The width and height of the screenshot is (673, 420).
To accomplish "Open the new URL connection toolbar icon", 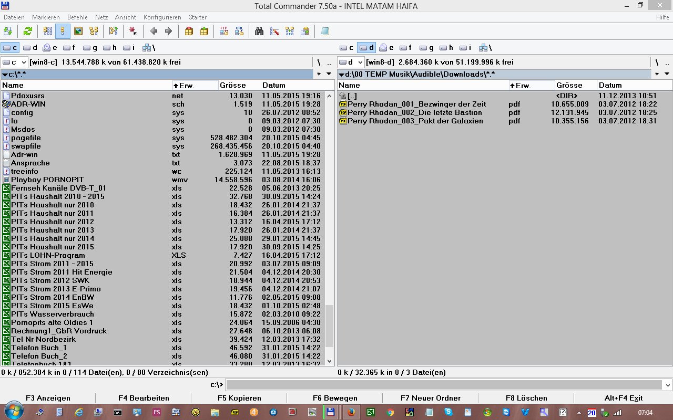I will pos(239,31).
